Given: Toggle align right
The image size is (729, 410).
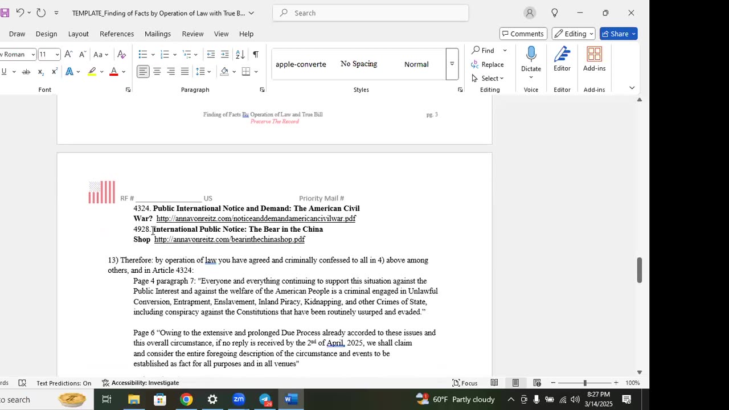Looking at the screenshot, I should point(171,72).
